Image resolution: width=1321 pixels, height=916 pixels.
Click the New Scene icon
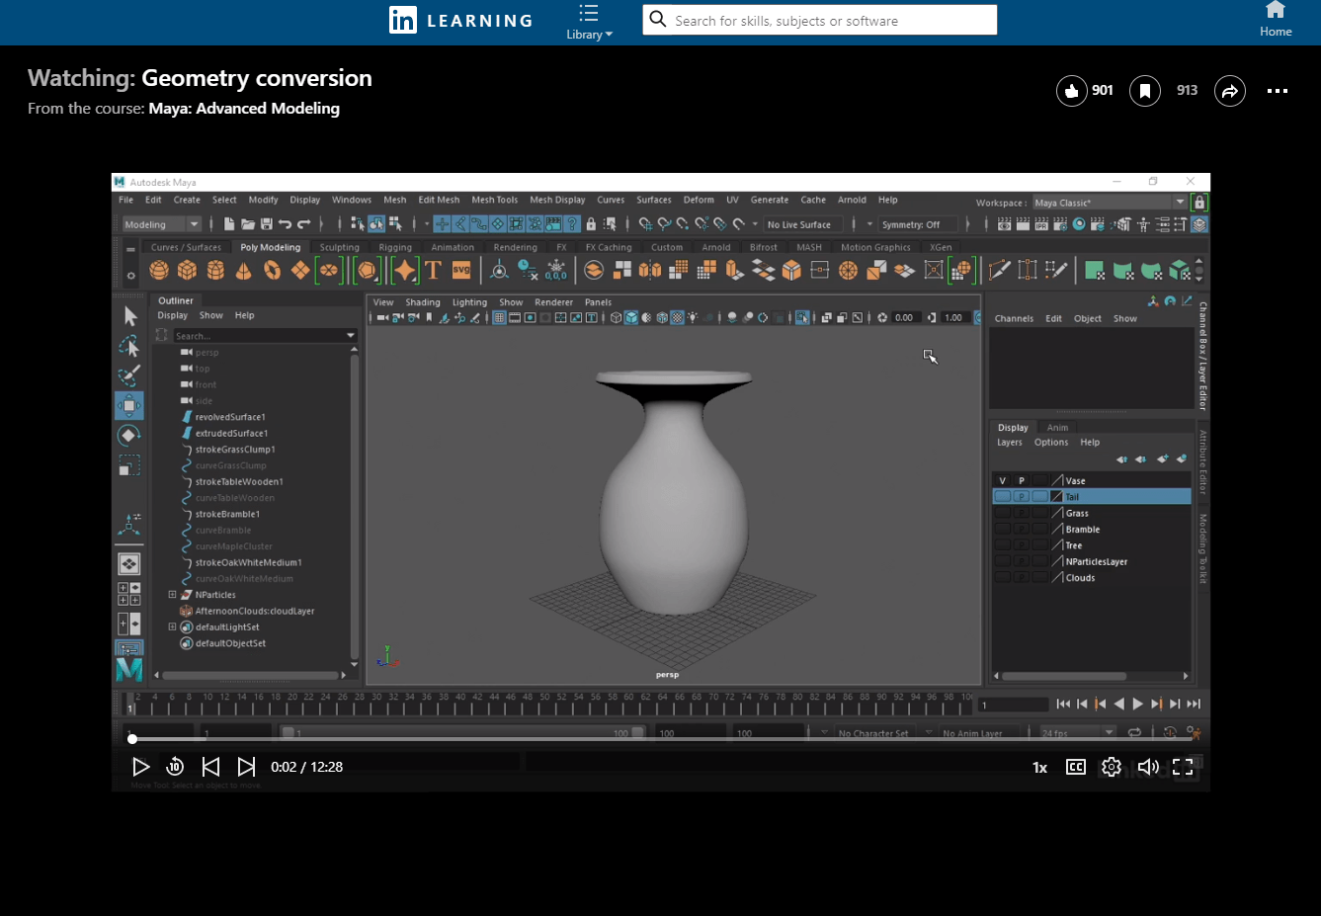coord(229,224)
